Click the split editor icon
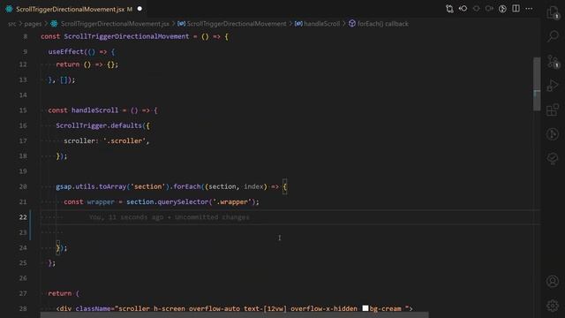 516,9
